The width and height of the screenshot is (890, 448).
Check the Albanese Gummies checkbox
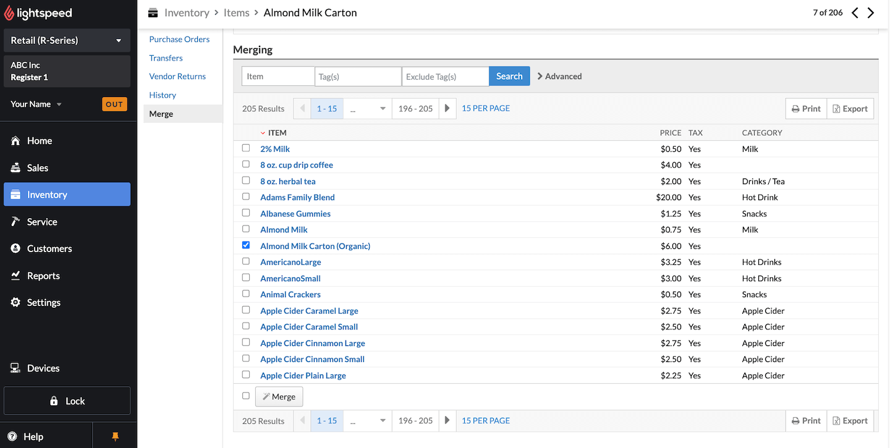point(246,213)
